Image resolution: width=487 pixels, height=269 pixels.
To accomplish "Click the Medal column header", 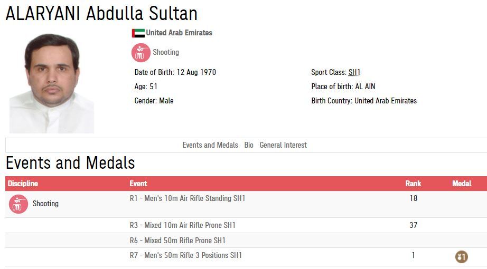I will (462, 184).
